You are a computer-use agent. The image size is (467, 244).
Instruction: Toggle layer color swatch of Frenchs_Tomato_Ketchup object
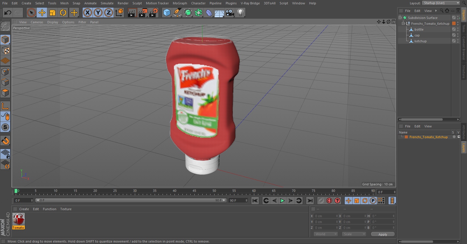point(454,23)
